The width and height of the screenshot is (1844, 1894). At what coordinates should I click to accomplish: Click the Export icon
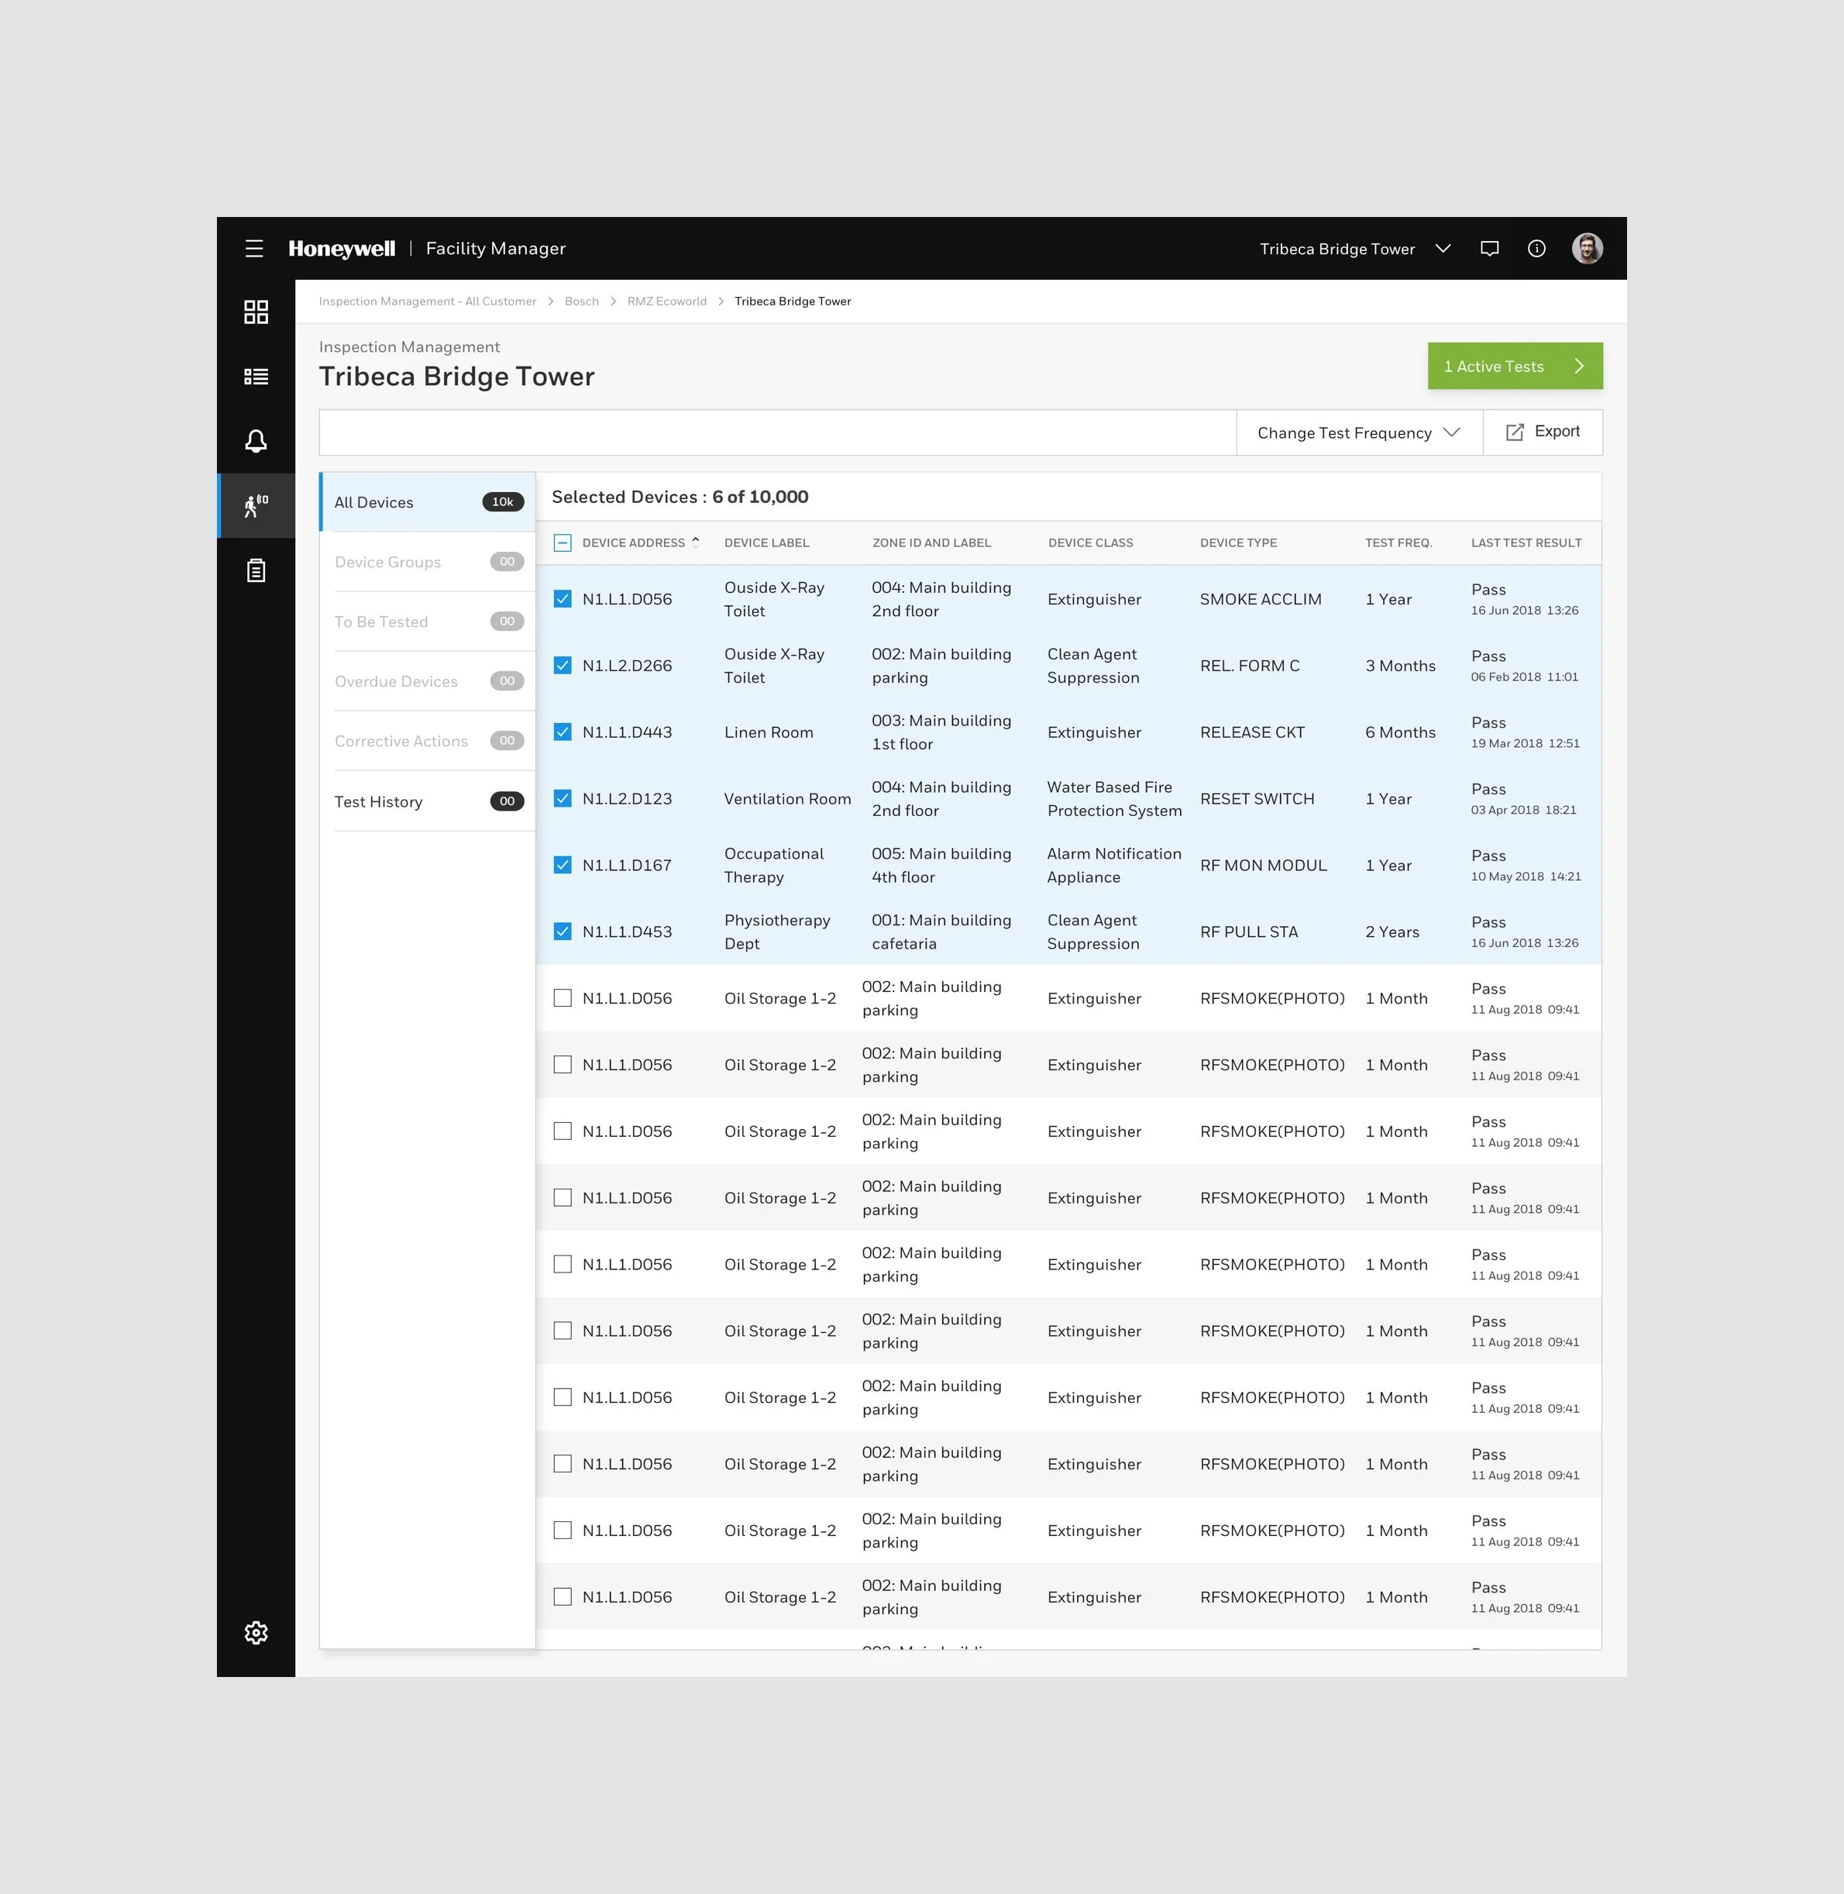coord(1514,432)
